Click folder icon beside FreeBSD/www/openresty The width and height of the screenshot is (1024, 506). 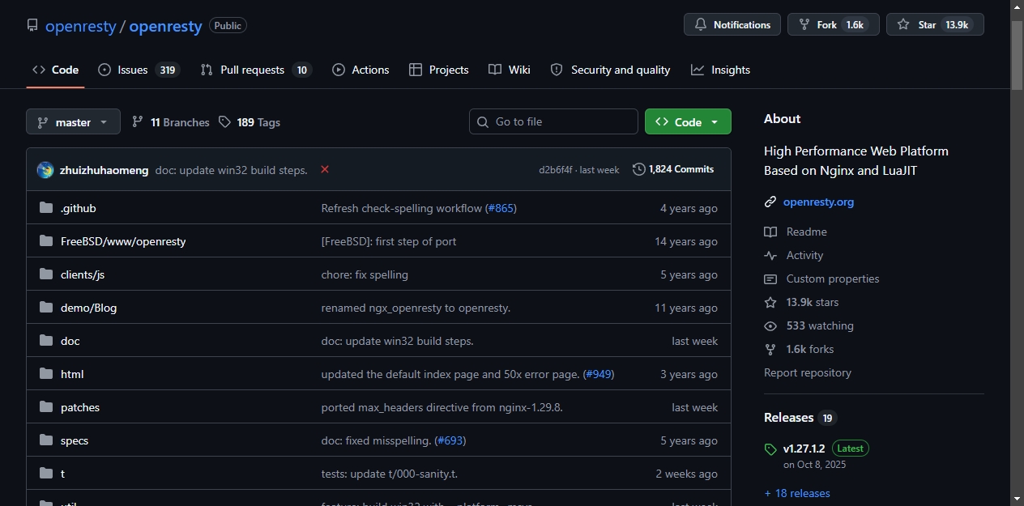coord(46,241)
